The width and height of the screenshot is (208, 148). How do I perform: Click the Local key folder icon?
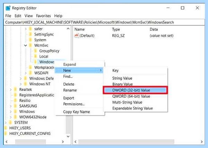click(35, 56)
